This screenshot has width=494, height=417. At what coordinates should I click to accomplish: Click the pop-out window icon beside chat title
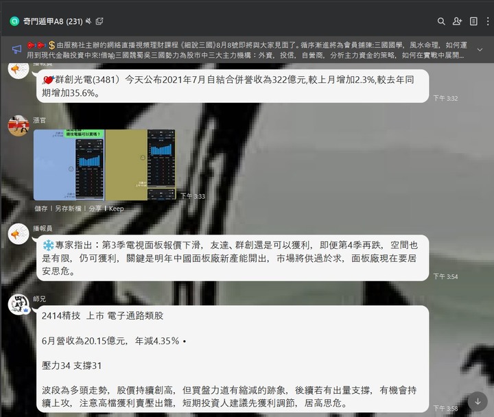[99, 21]
